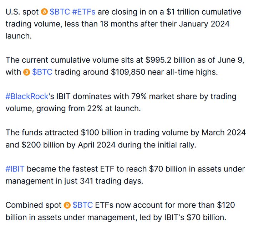Click the word "launch." ending the first paragraph

(19, 36)
